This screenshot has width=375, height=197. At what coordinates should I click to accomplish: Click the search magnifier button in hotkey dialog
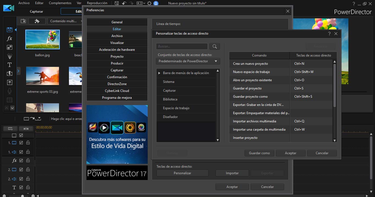[215, 46]
